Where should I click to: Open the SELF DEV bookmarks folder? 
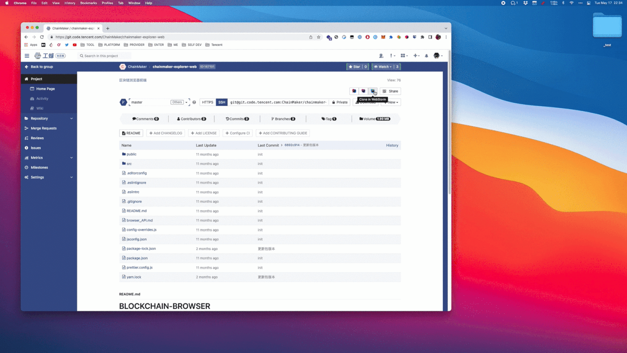pos(192,45)
